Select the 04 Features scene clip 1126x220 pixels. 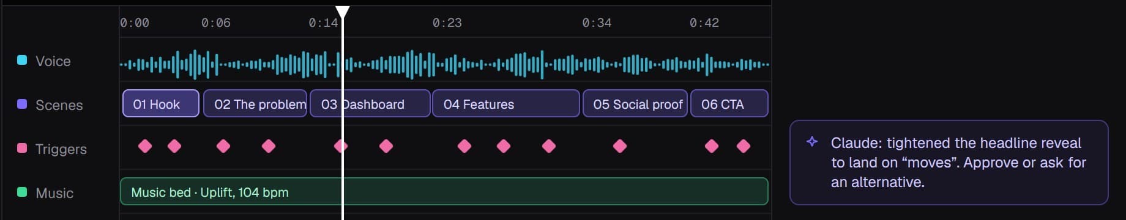click(506, 103)
